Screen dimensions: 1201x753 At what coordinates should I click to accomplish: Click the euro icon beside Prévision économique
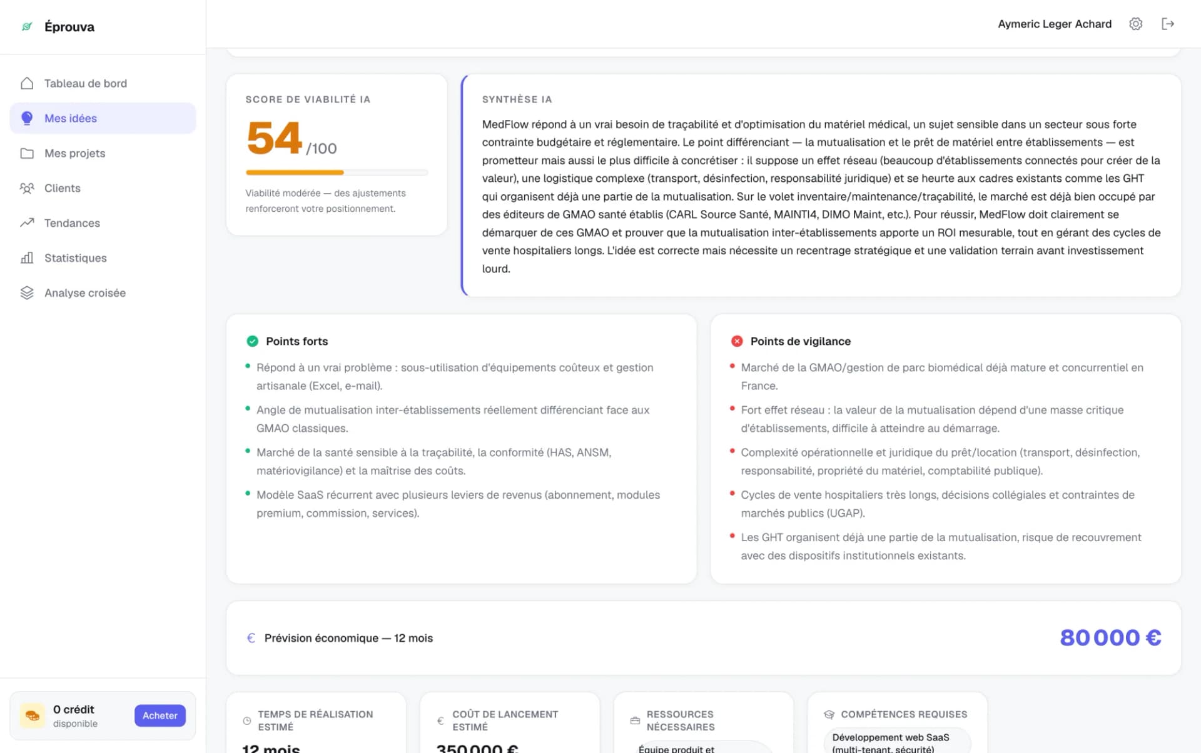(251, 638)
